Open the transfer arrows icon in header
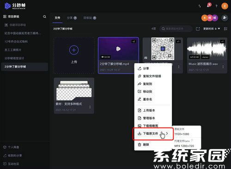This screenshot has width=231, height=169. (200, 6)
